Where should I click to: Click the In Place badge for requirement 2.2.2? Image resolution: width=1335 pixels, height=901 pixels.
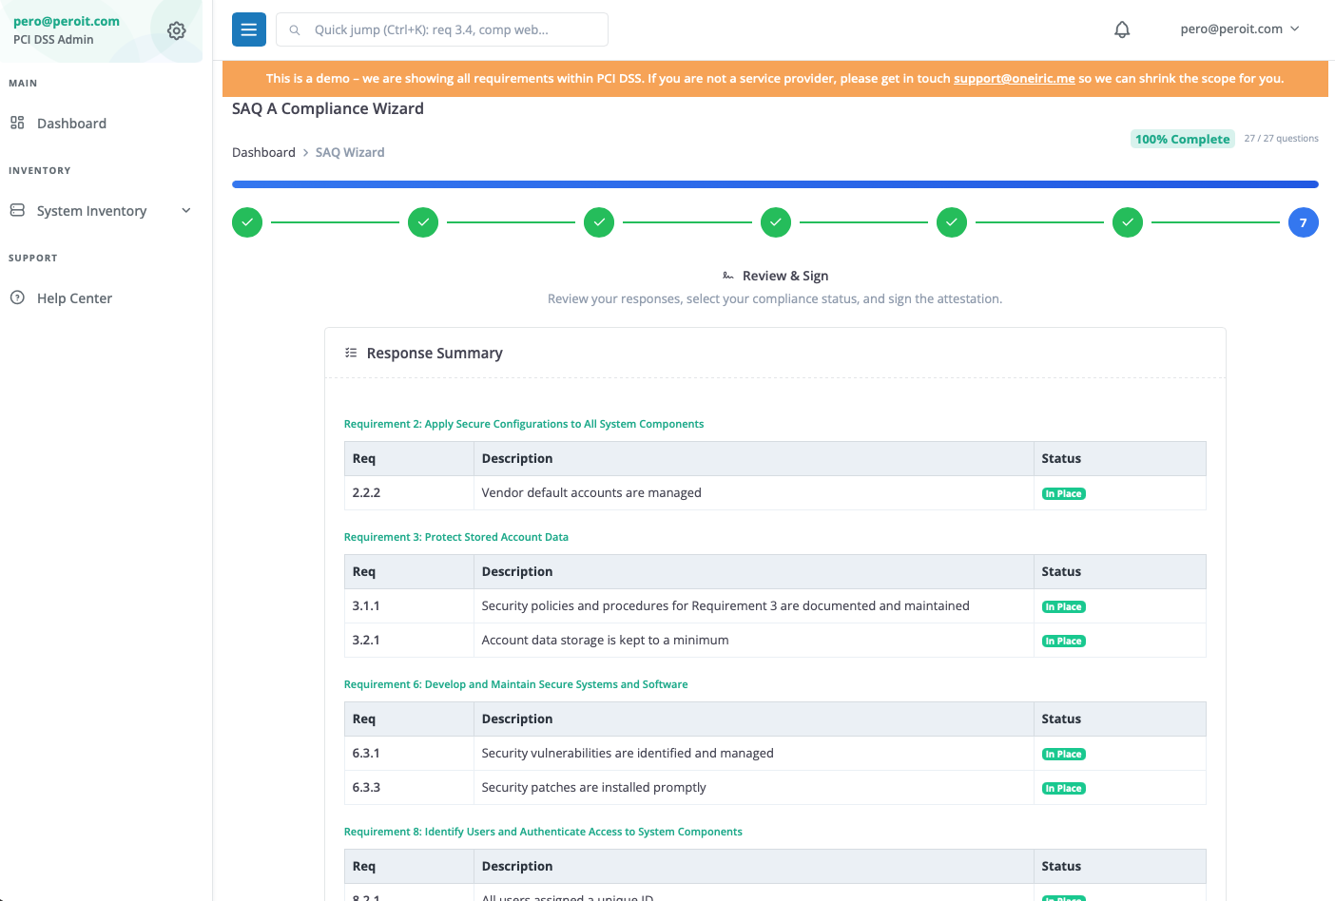1063,493
